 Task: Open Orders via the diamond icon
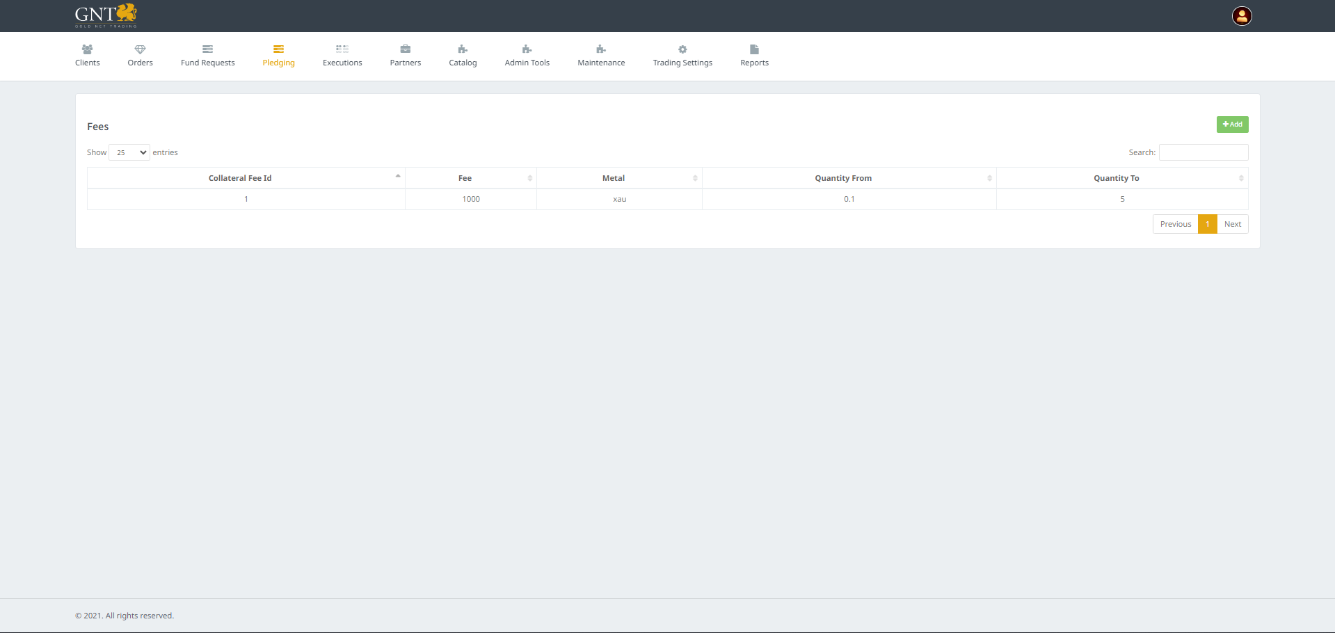(140, 49)
